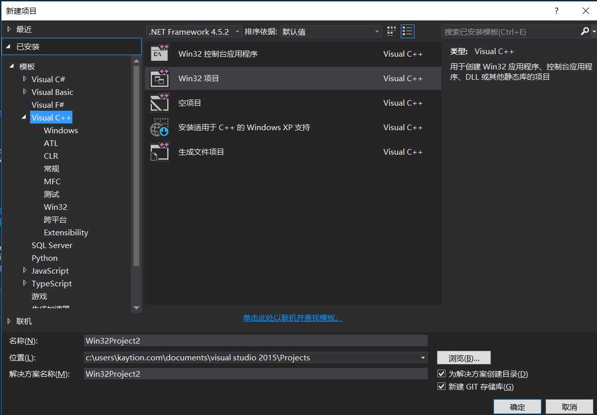Click the tree scrollbar down arrow
The width and height of the screenshot is (597, 415).
(136, 308)
